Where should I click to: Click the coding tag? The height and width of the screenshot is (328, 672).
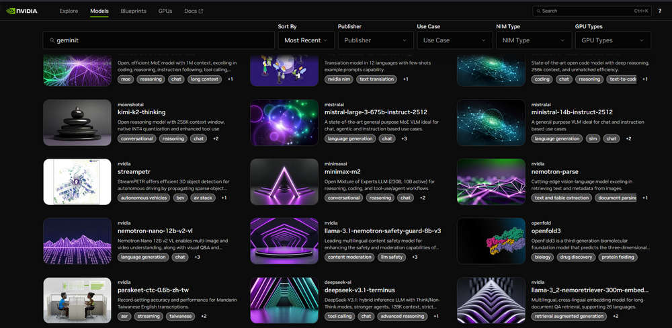click(x=542, y=79)
